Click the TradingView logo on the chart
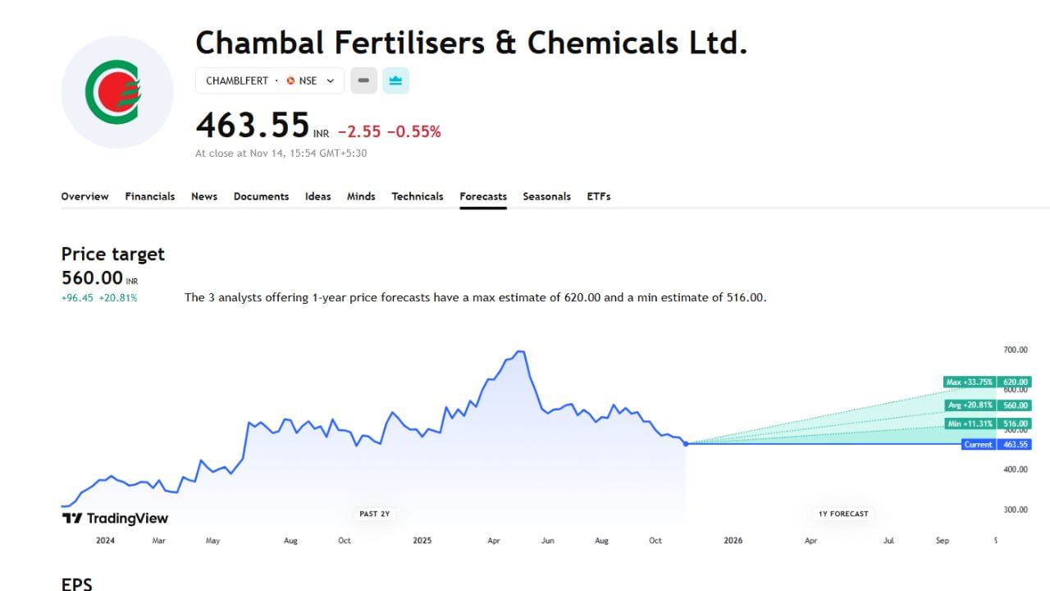 (x=115, y=518)
